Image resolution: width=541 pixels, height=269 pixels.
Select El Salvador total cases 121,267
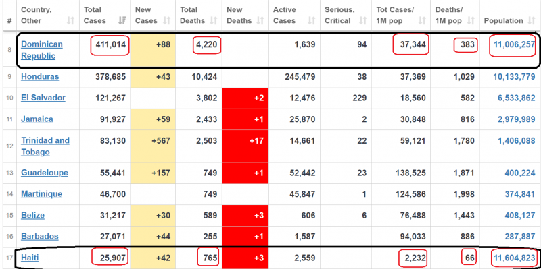pyautogui.click(x=110, y=98)
